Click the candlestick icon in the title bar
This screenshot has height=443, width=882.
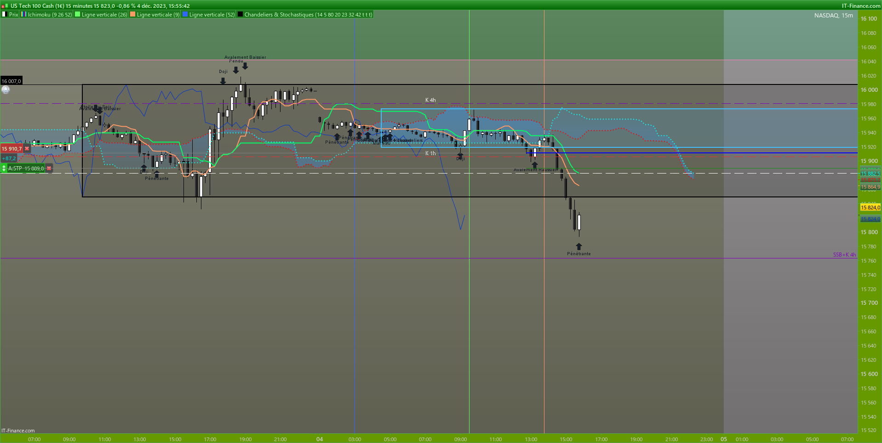pos(5,6)
